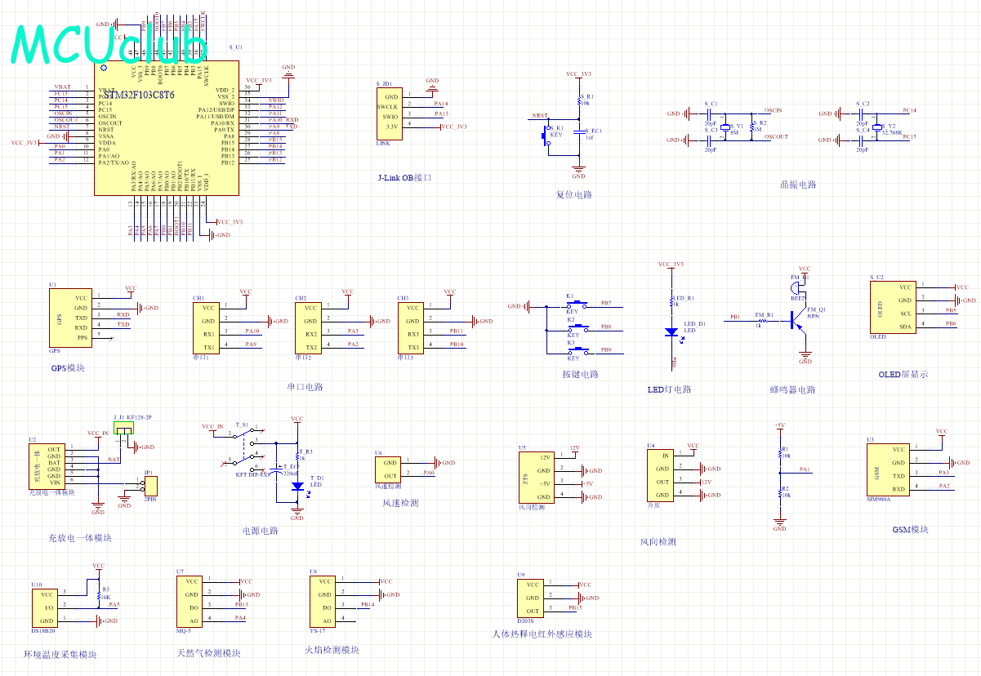Viewport: 981px width, 676px height.
Task: Select the D203S infrared sensor U9
Action: (533, 598)
